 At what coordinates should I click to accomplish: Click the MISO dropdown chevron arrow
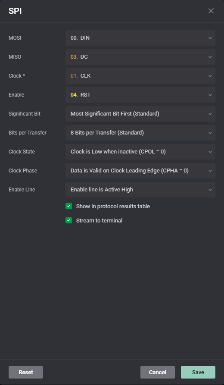click(210, 57)
